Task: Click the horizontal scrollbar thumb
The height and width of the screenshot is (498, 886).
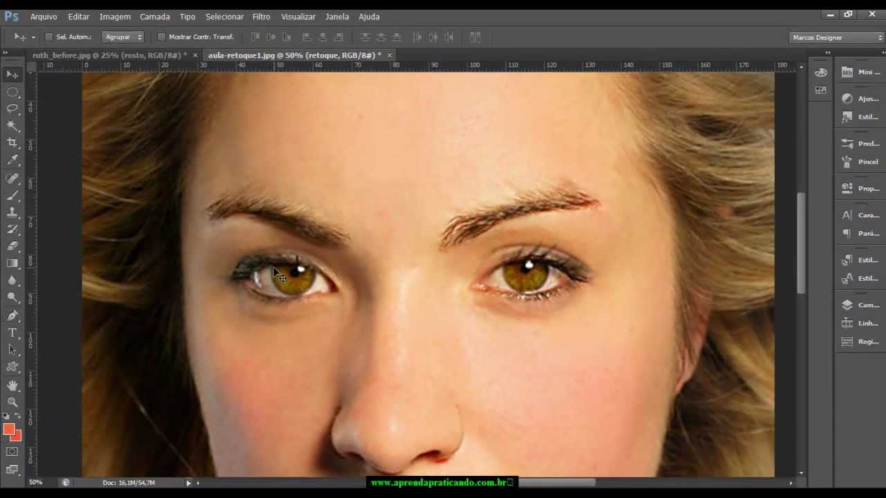Action: pyautogui.click(x=556, y=483)
